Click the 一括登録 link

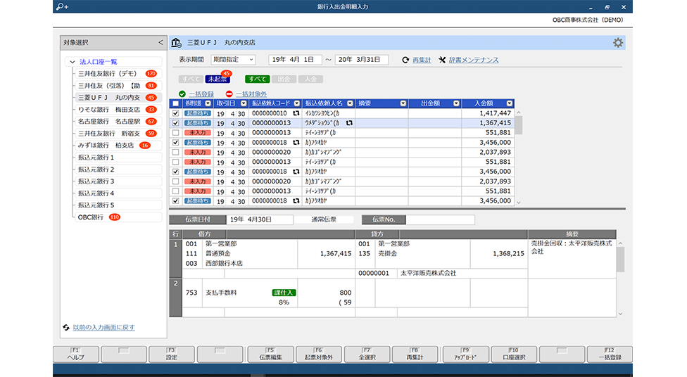pos(201,94)
